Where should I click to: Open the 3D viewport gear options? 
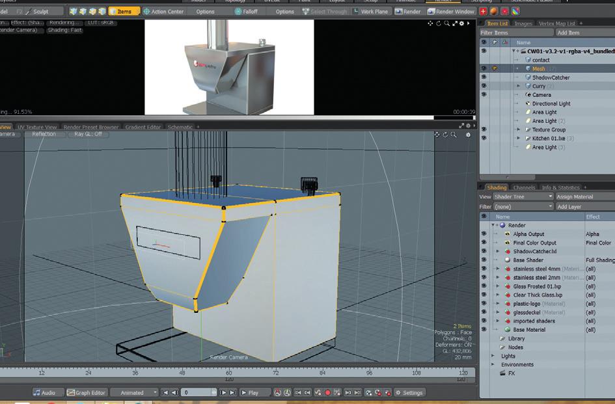point(468,135)
